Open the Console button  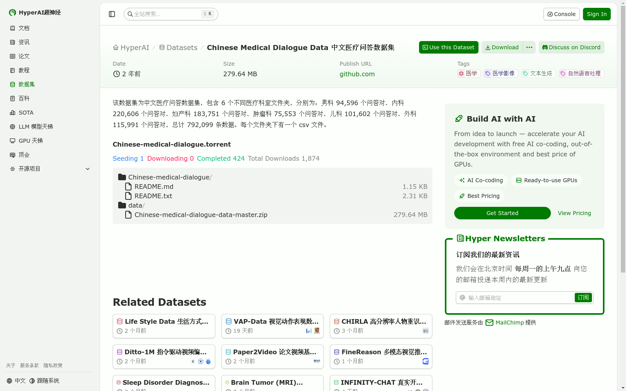561,14
